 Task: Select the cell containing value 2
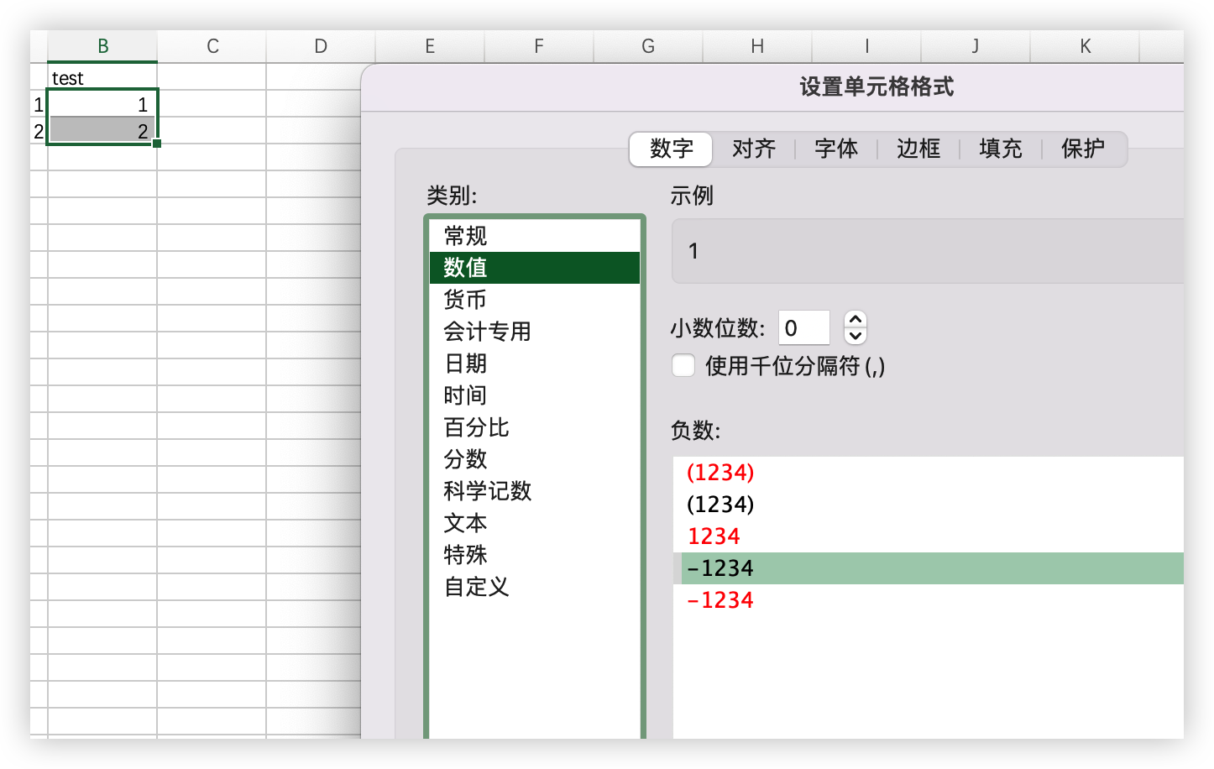pos(102,131)
